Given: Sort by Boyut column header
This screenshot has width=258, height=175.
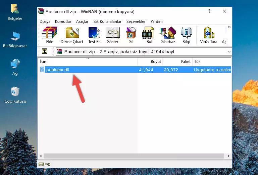Looking at the screenshot, I should point(150,62).
